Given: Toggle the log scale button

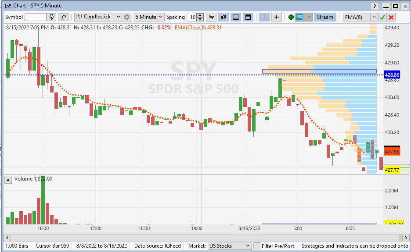Looking at the screenshot, I should (211, 17).
